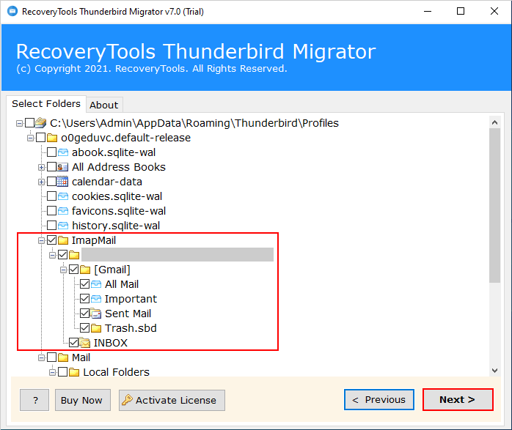Image resolution: width=512 pixels, height=430 pixels.
Task: Select the favicons.sqlite-wal tree label
Action: [119, 211]
